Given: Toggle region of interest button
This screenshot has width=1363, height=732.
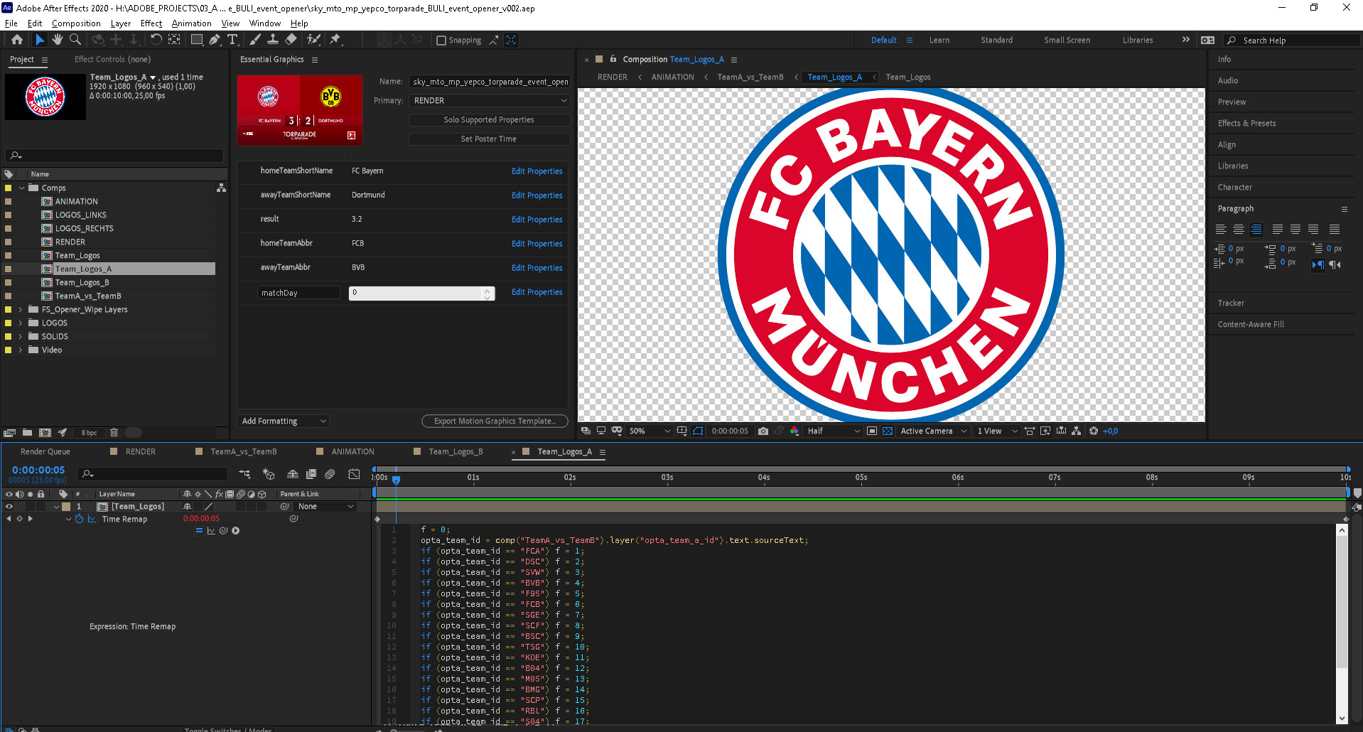Looking at the screenshot, I should point(872,431).
